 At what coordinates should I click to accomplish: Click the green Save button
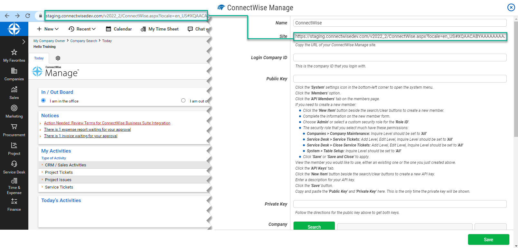click(488, 240)
